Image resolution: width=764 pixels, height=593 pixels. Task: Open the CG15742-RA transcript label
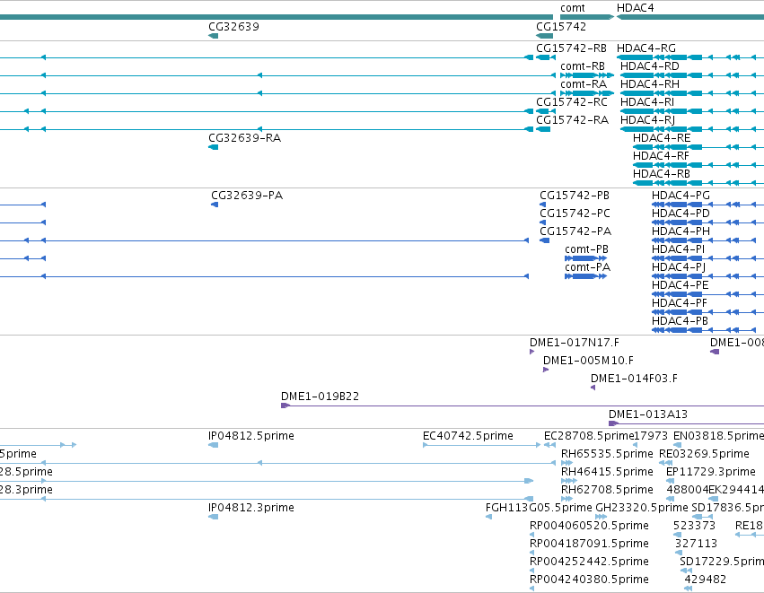572,120
